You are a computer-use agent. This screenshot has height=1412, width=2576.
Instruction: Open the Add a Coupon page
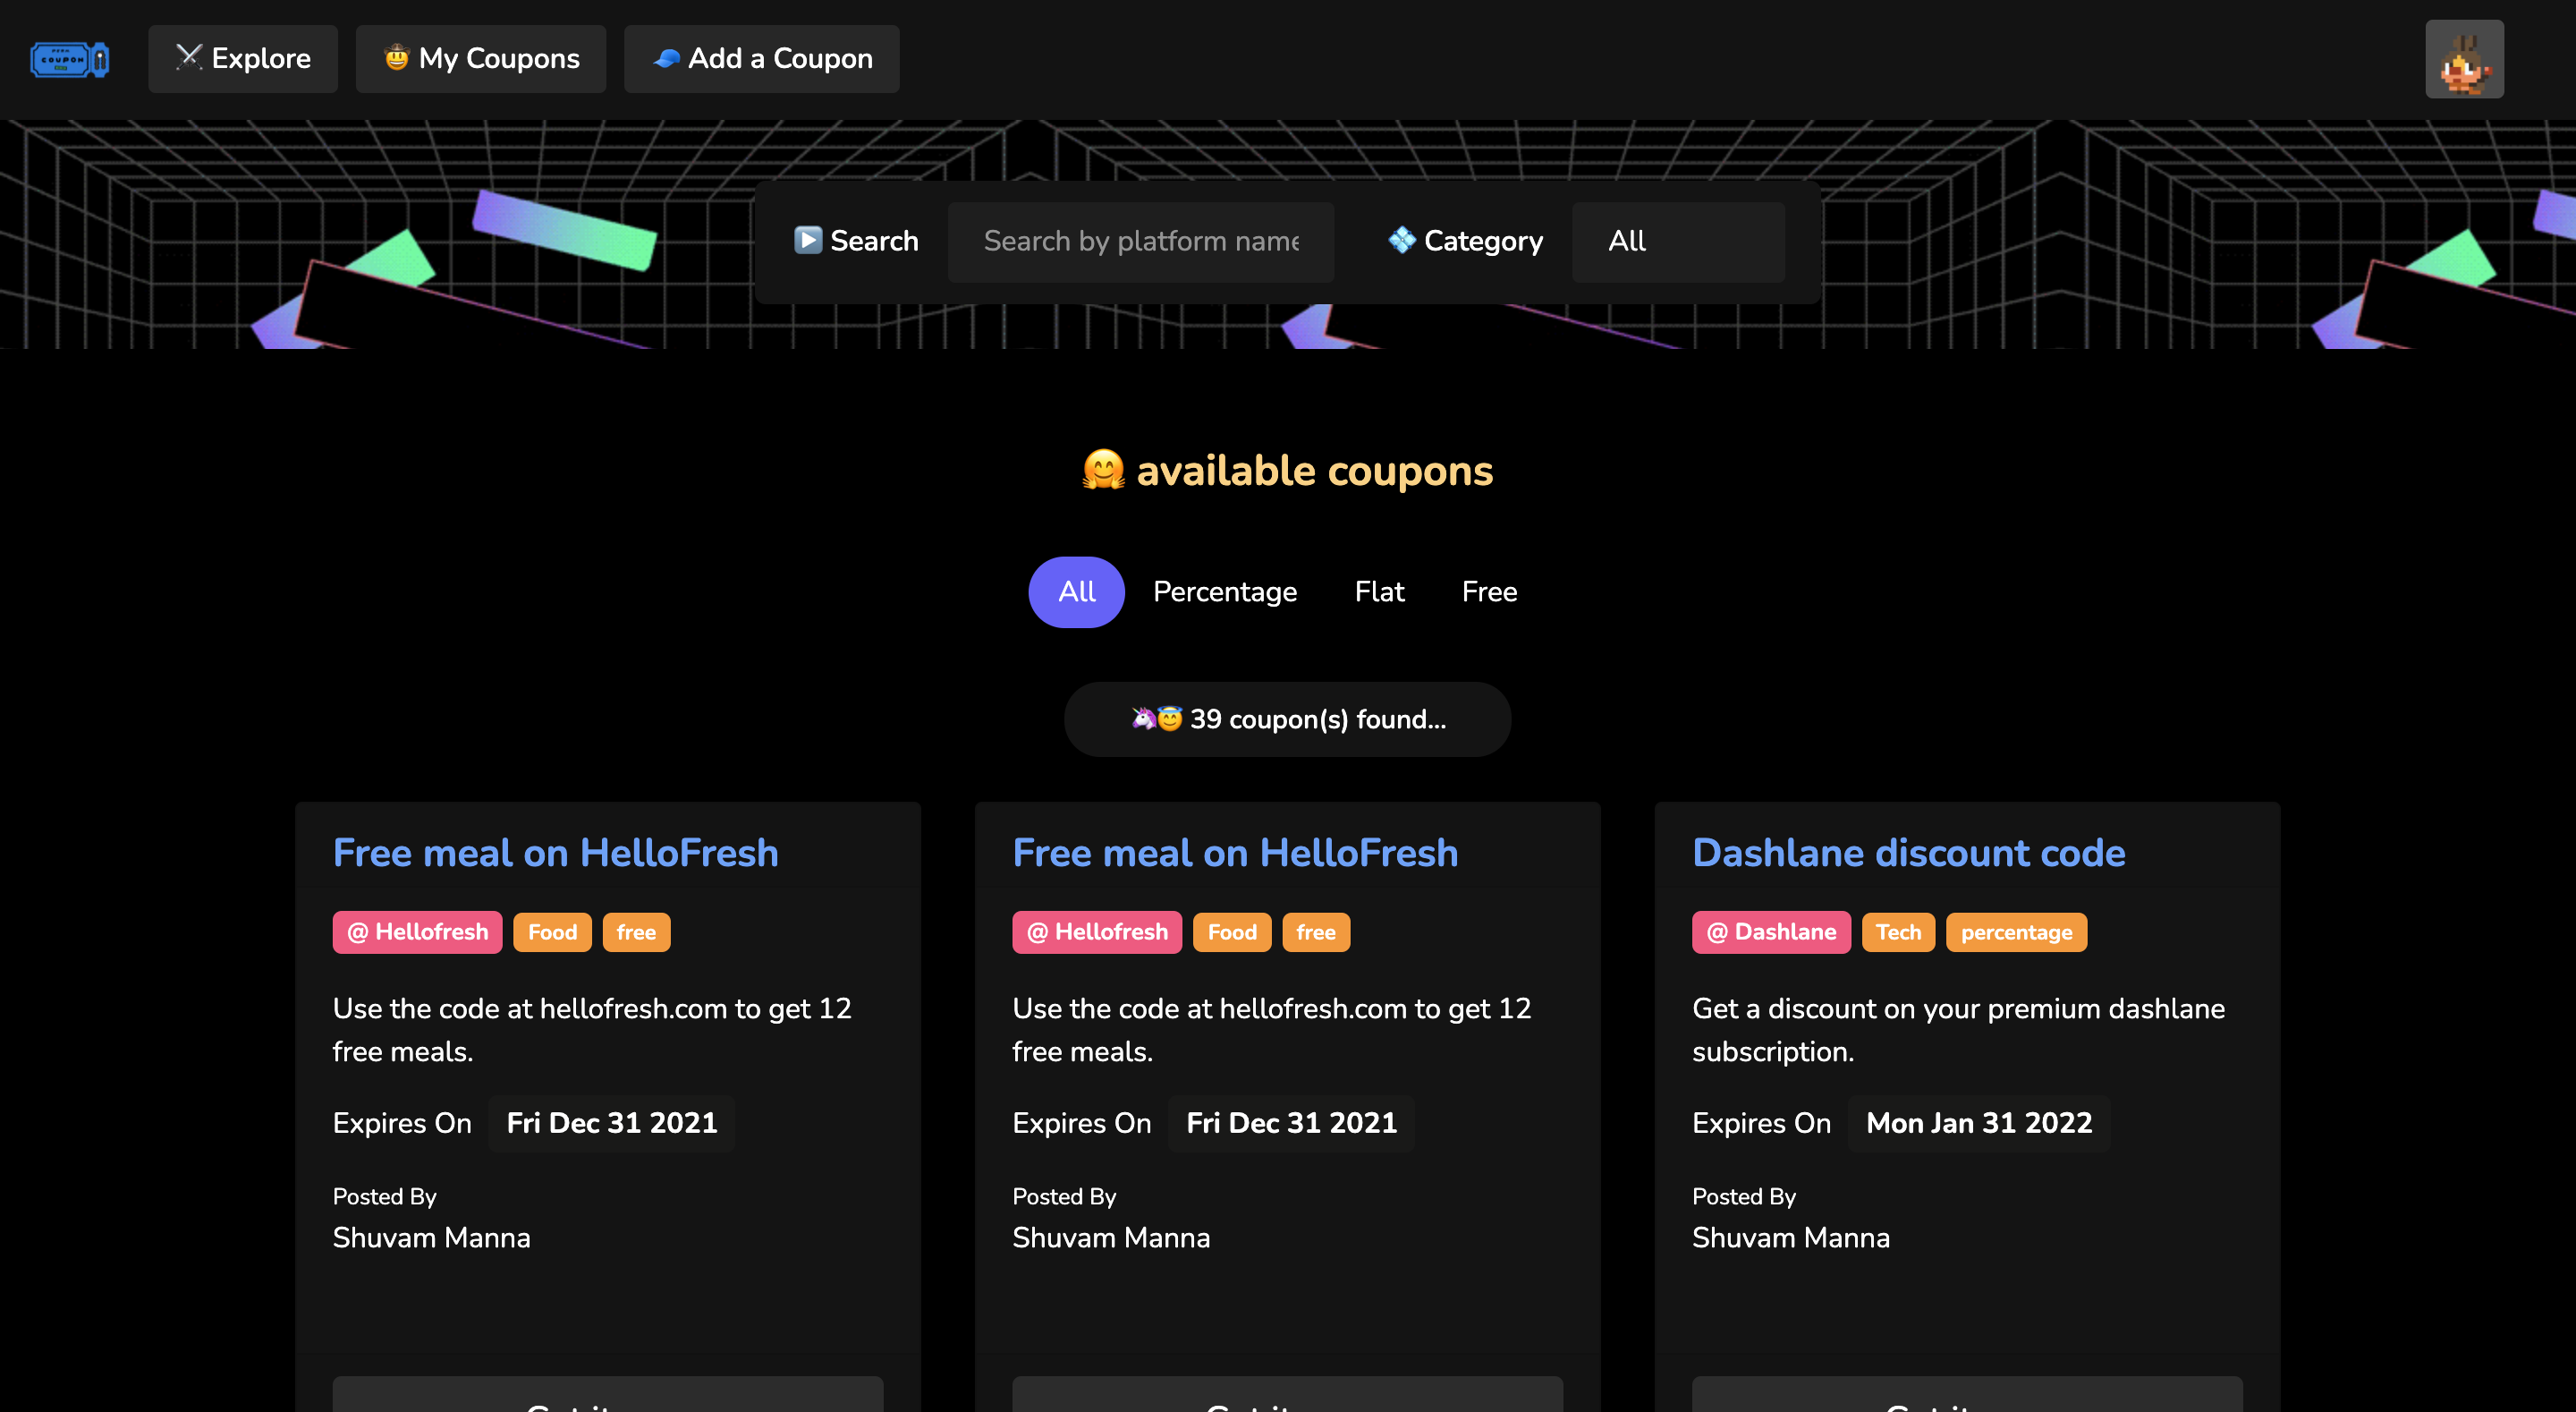pos(762,59)
